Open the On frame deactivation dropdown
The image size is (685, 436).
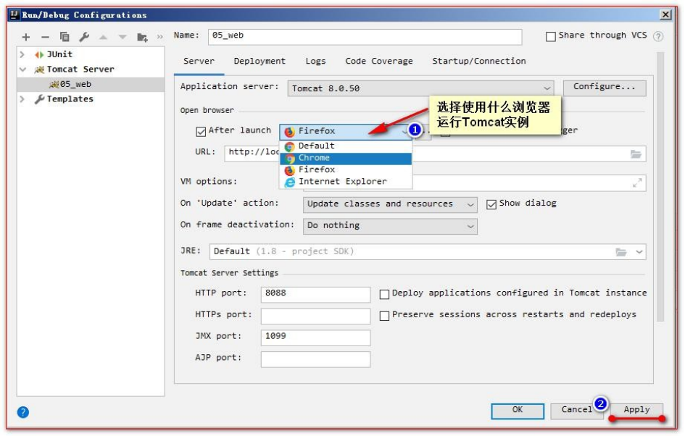coord(390,226)
